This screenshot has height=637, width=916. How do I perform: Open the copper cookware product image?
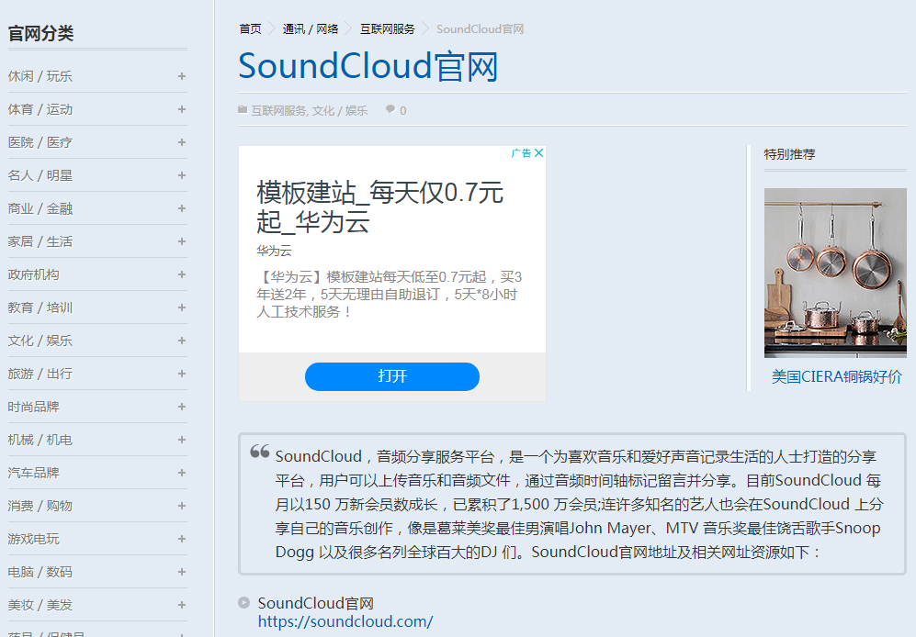point(835,273)
